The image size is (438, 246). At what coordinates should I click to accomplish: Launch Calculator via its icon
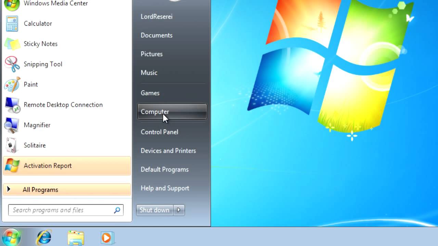12,24
